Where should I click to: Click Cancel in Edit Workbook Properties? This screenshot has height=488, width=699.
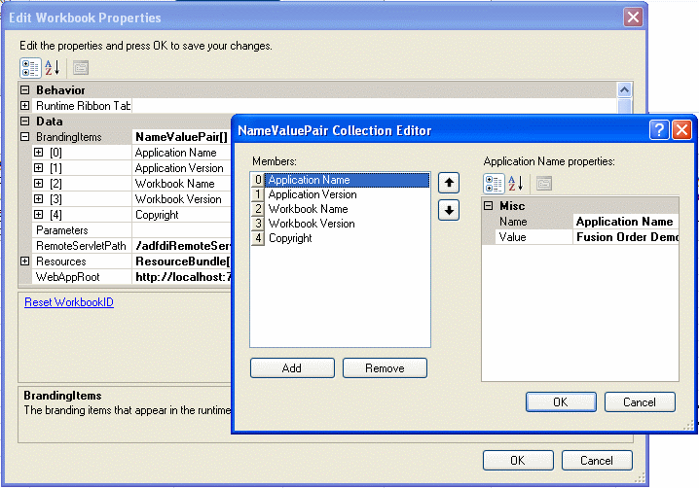(x=597, y=461)
